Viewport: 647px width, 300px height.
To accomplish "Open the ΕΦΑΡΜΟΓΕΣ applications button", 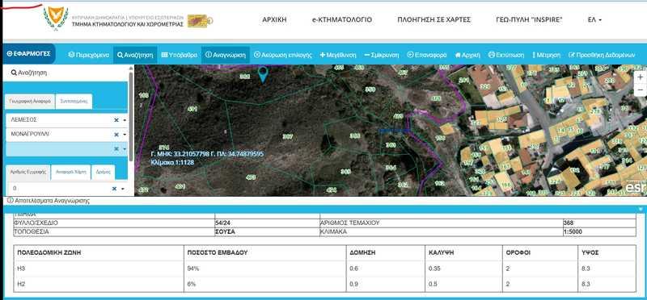I will coord(29,54).
